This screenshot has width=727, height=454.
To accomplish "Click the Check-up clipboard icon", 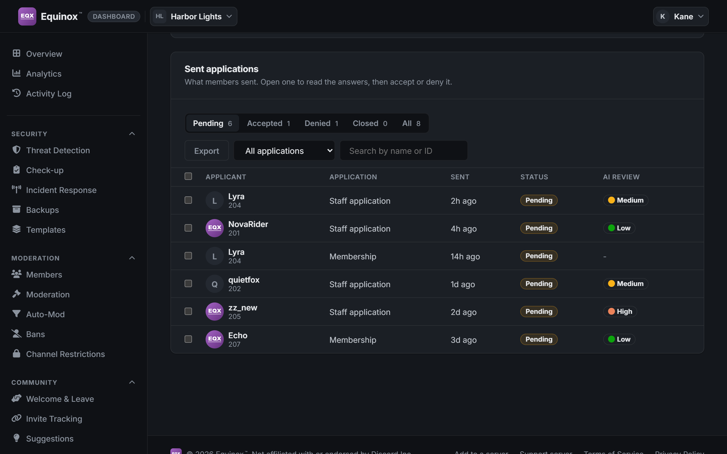I will pos(16,169).
